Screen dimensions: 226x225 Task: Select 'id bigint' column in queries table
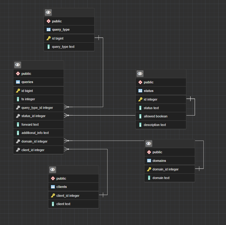tap(38, 91)
